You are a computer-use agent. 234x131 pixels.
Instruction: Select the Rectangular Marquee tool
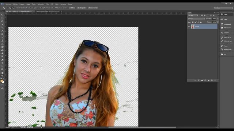(x=2, y=18)
